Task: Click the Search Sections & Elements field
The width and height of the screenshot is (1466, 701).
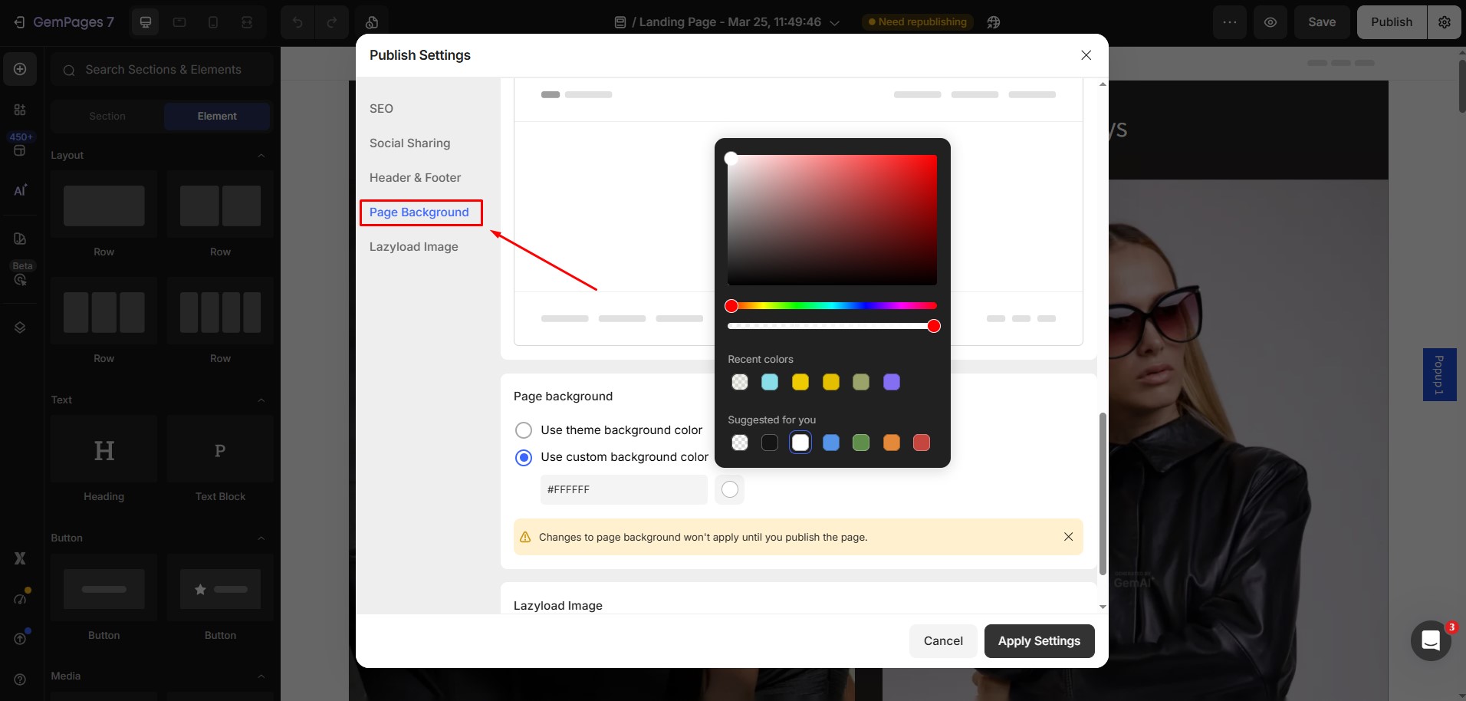Action: click(x=163, y=70)
